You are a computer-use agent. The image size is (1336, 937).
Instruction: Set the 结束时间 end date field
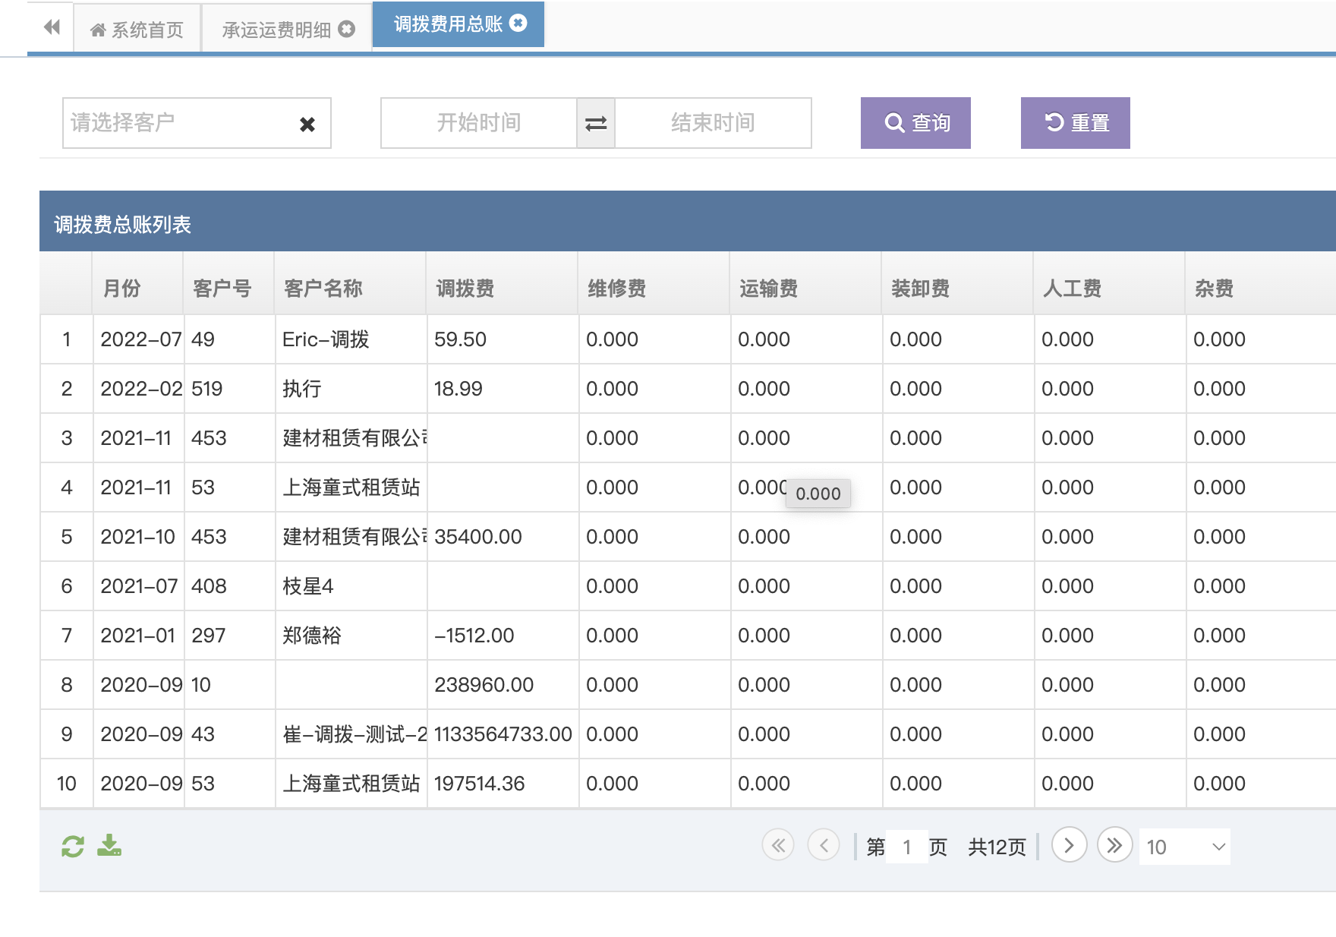pyautogui.click(x=713, y=123)
